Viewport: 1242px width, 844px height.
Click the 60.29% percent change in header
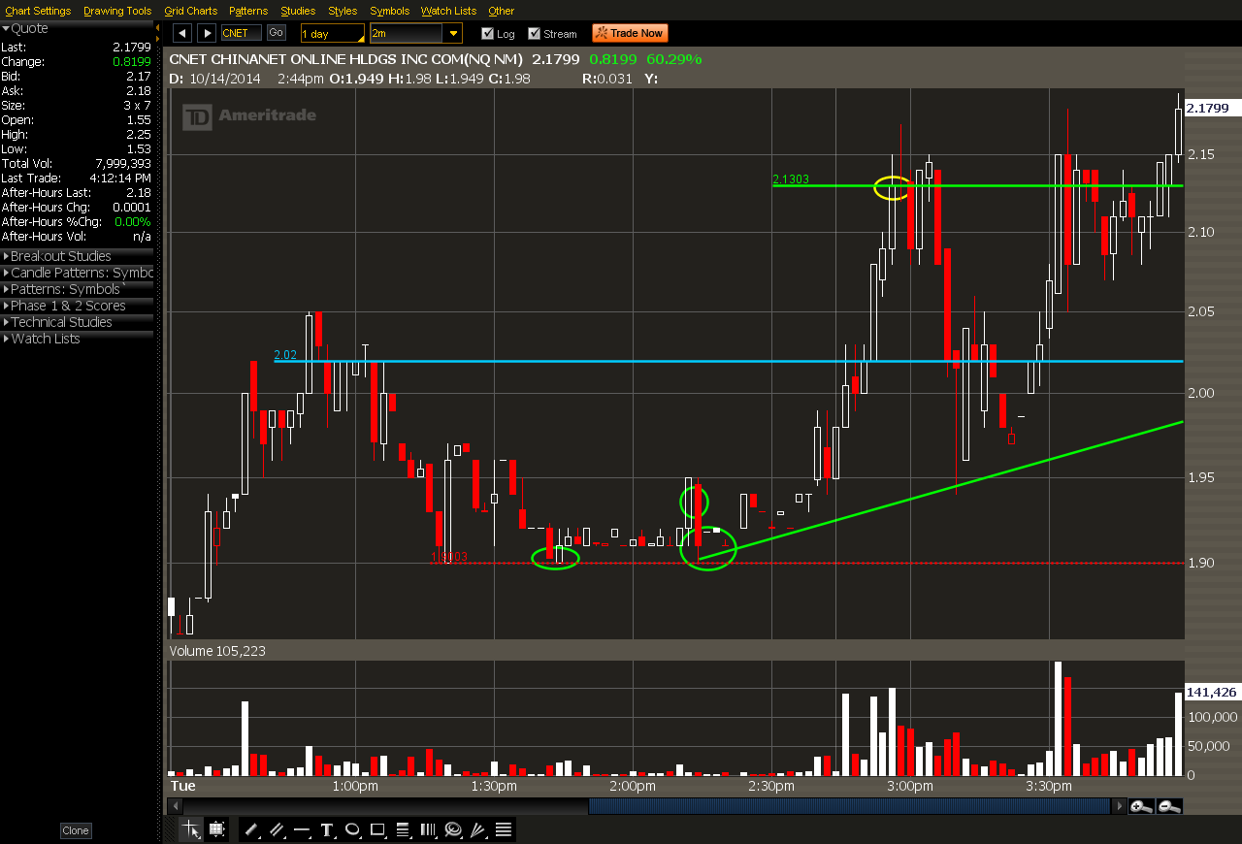[674, 59]
